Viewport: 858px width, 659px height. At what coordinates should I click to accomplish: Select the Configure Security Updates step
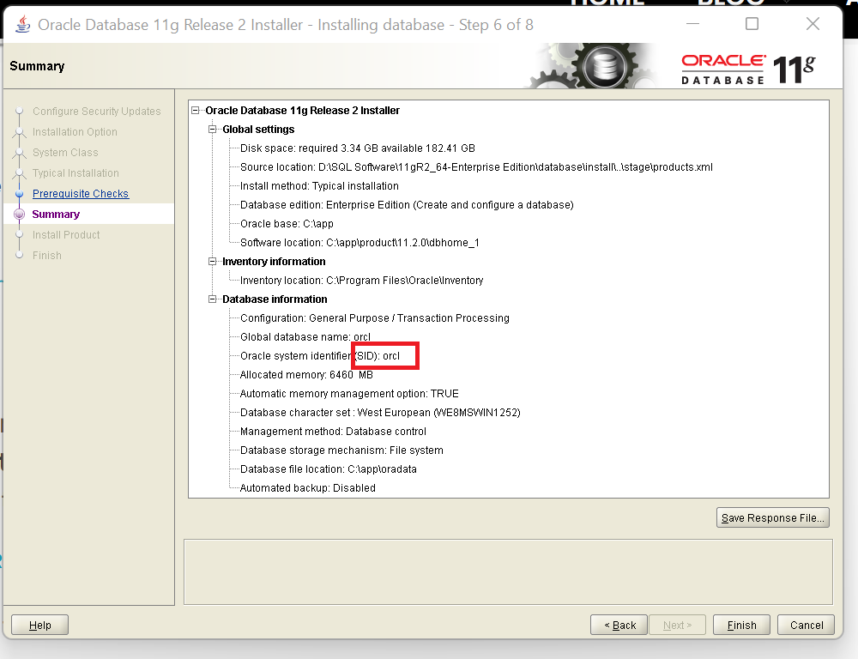96,111
